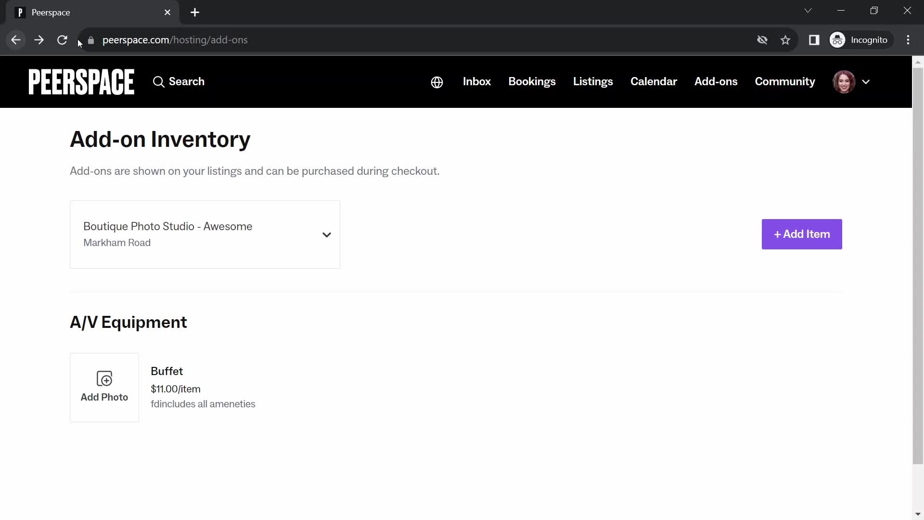Screen dimensions: 924x520
Task: Navigate to Calendar section
Action: pos(654,81)
